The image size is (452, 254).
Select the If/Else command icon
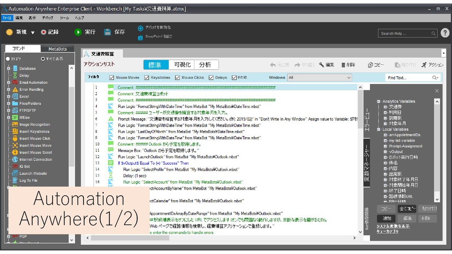tap(15, 117)
